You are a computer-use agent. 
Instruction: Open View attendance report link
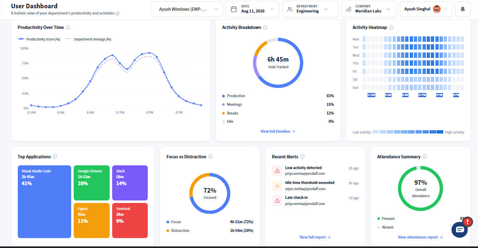point(420,237)
